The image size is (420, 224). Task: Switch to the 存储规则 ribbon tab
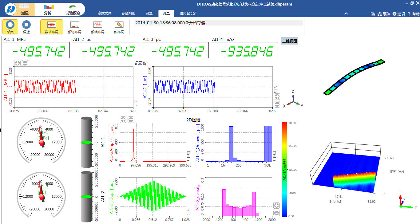128,13
